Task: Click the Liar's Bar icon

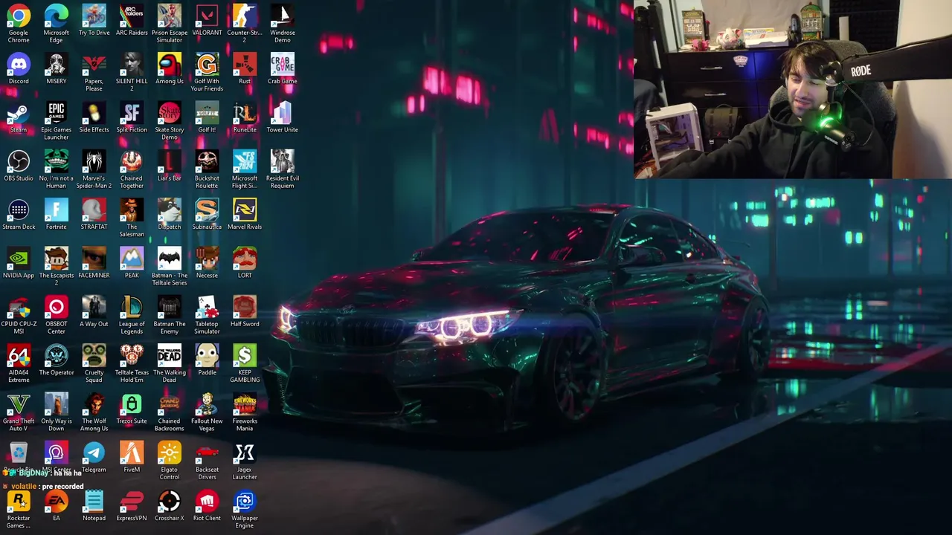Action: click(170, 162)
